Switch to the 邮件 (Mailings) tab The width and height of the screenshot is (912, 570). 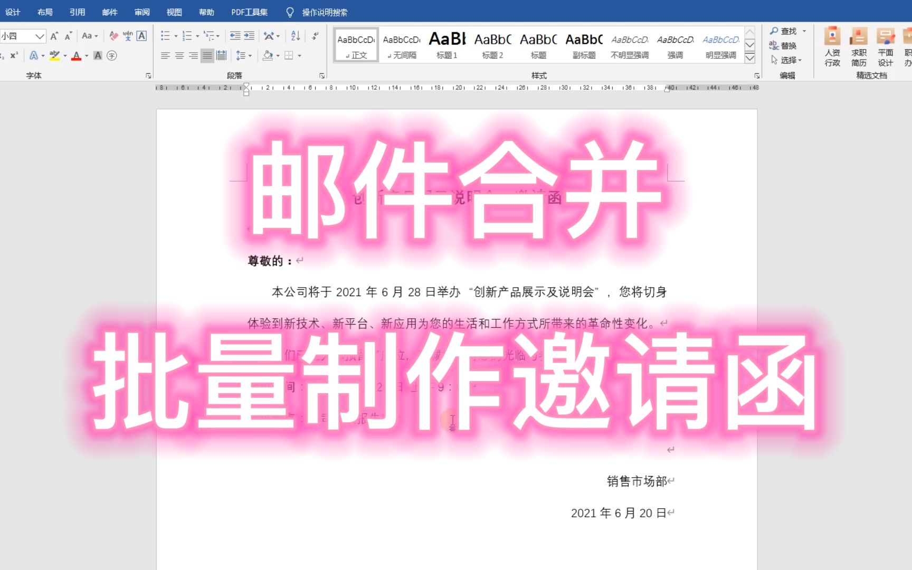110,12
